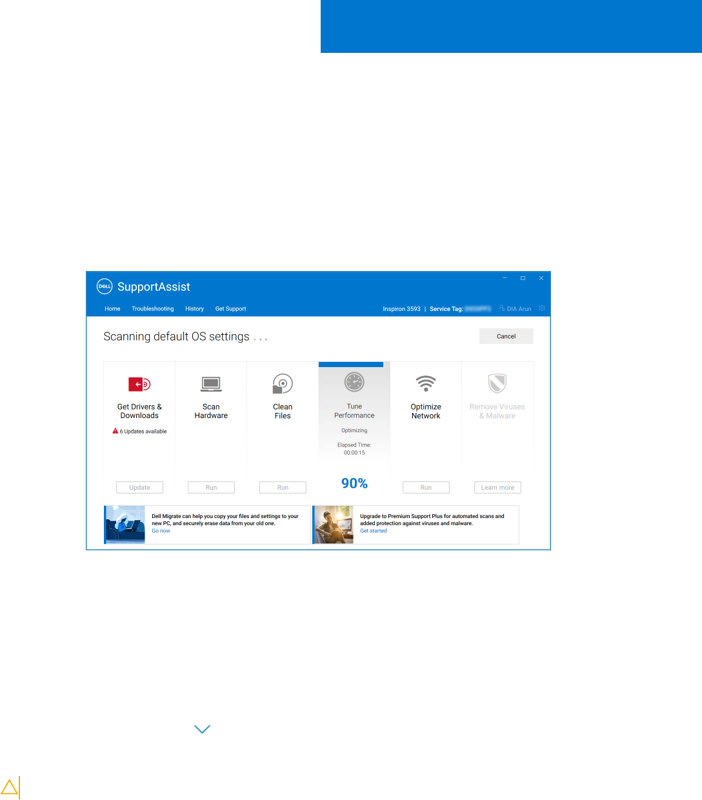
Task: Click the 90% progress indicator
Action: coord(354,483)
